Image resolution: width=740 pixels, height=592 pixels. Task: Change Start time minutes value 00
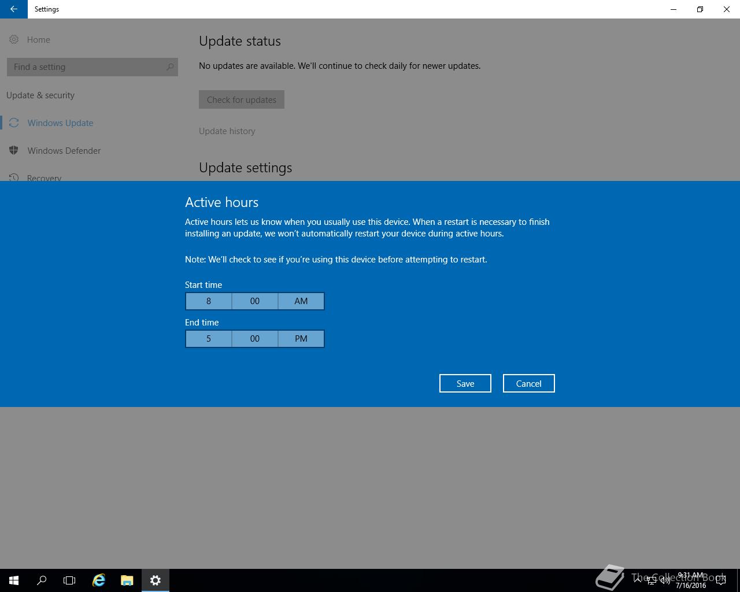tap(255, 301)
